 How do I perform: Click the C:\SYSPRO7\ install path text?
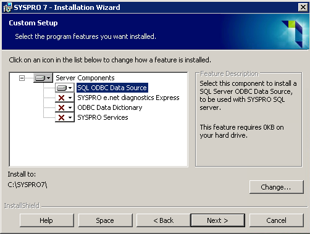coord(27,185)
